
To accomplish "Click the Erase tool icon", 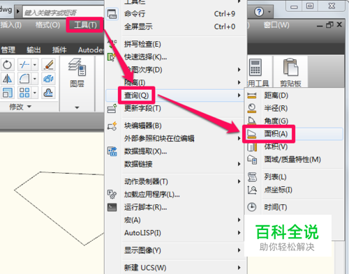I will (x=49, y=65).
